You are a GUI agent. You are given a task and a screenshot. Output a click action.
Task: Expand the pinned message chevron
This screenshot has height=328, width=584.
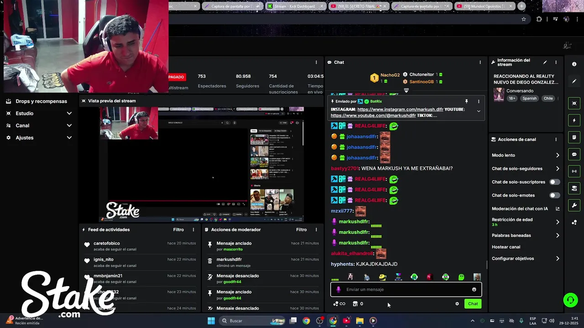pos(479,111)
